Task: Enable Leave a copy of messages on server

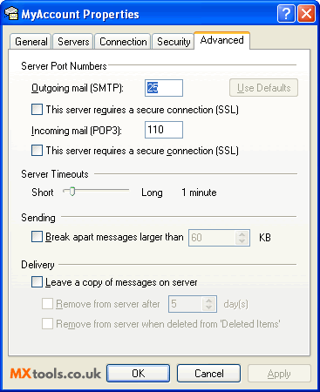Action: (x=37, y=282)
